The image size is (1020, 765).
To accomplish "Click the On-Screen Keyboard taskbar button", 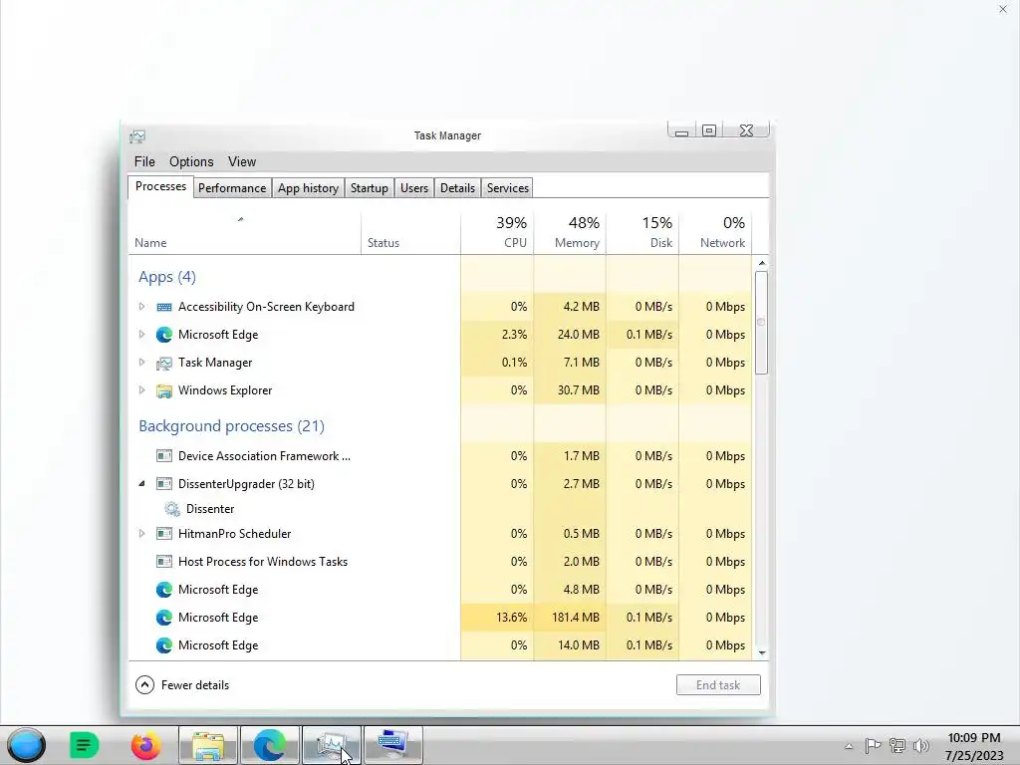I will 392,745.
